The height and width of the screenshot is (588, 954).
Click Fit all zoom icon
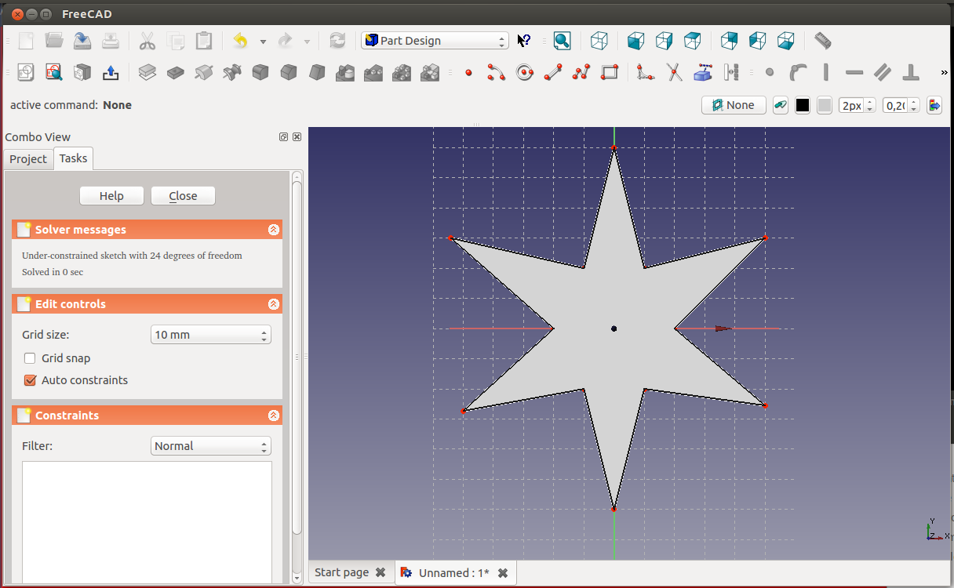click(x=562, y=41)
